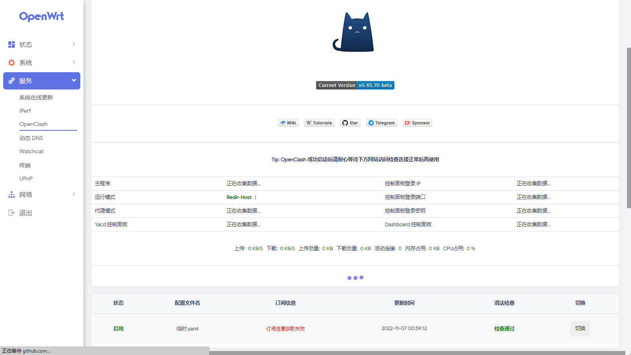Click the 更新时间 column header
The image size is (631, 355).
coord(404,303)
